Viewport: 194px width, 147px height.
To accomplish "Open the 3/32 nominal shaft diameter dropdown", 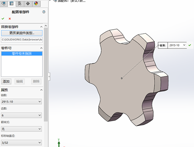I will (x=21, y=143).
